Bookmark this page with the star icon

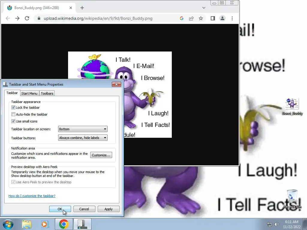(x=201, y=18)
